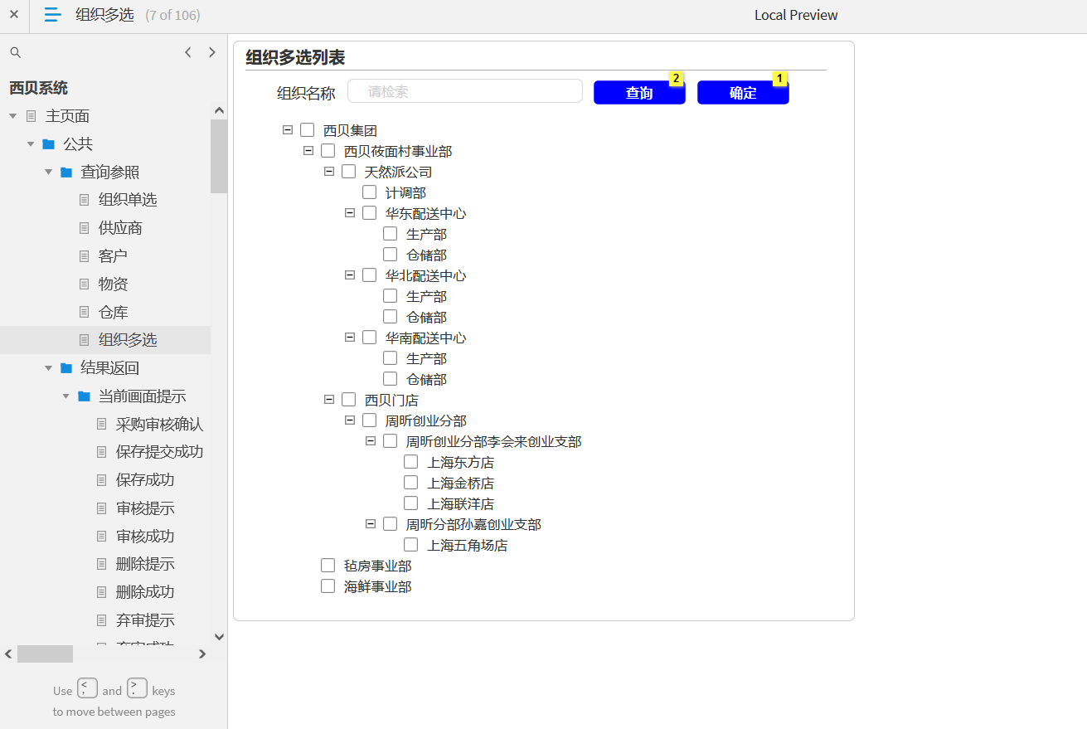Collapse the 华东配送中心 node

tap(350, 212)
